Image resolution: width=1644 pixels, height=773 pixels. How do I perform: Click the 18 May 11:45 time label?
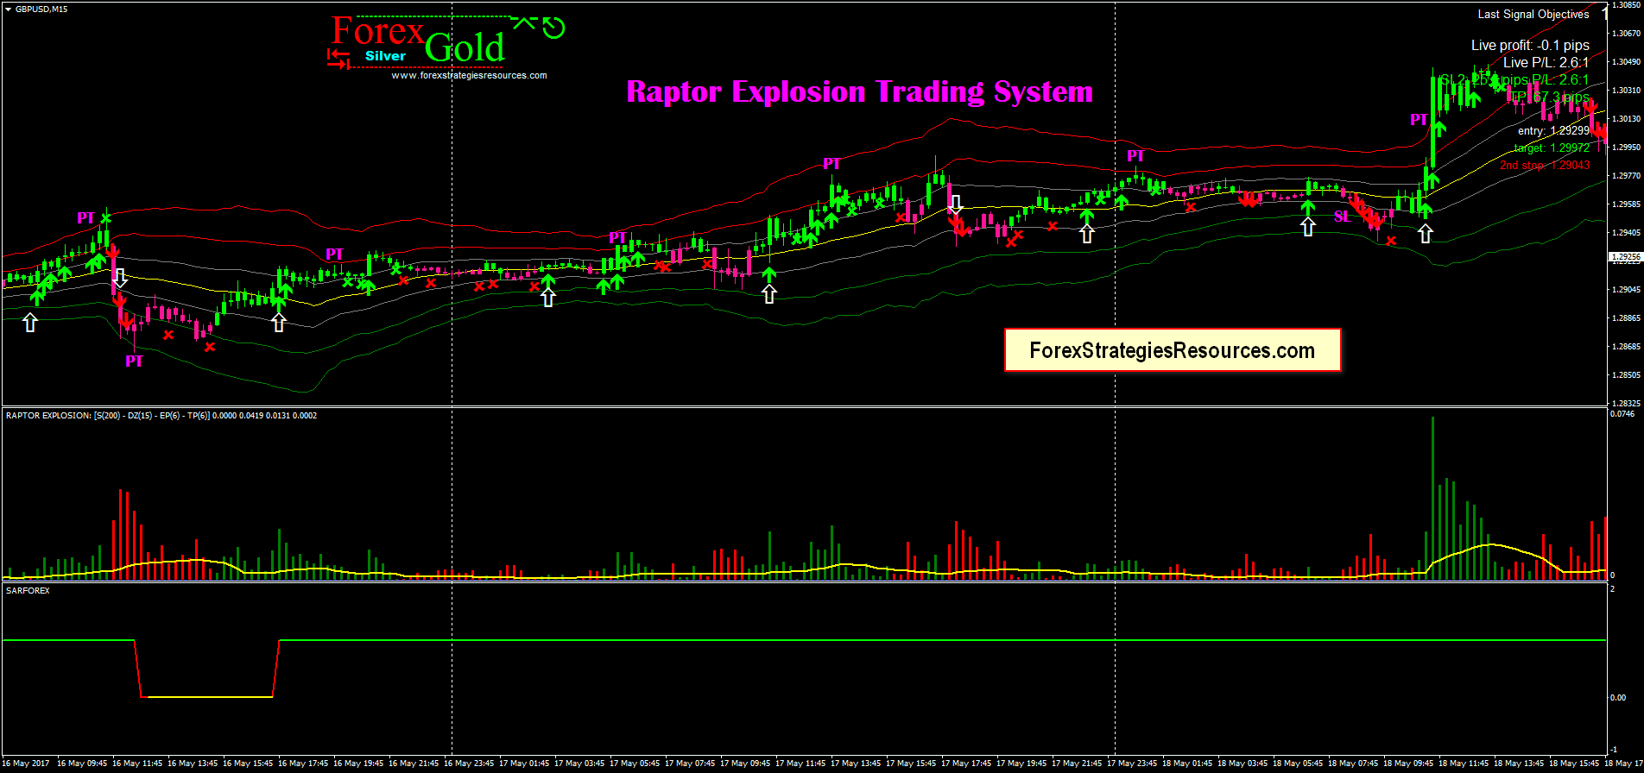[x=1464, y=764]
